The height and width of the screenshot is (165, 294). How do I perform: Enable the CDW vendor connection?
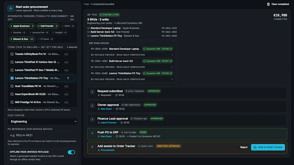(x=68, y=26)
